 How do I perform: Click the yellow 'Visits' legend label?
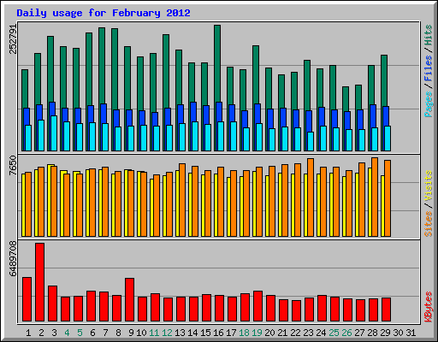(x=429, y=186)
